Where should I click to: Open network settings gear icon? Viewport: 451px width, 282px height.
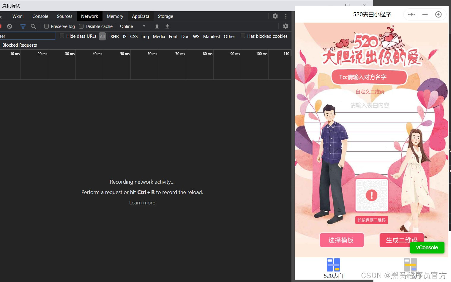point(286,26)
